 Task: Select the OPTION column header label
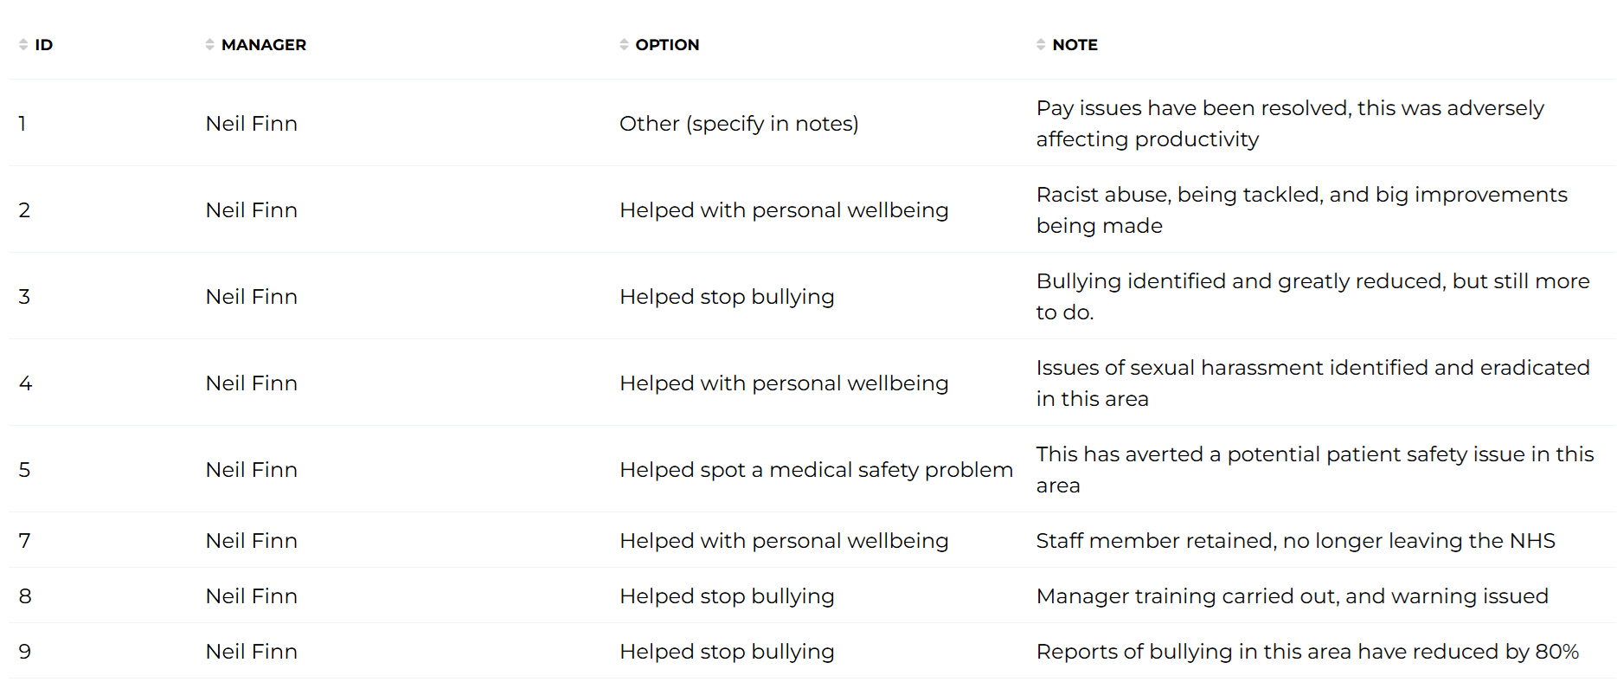(x=667, y=45)
